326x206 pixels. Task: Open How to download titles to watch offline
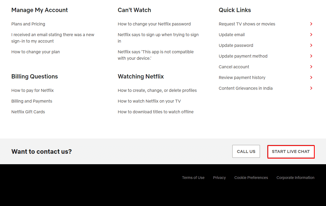[155, 112]
